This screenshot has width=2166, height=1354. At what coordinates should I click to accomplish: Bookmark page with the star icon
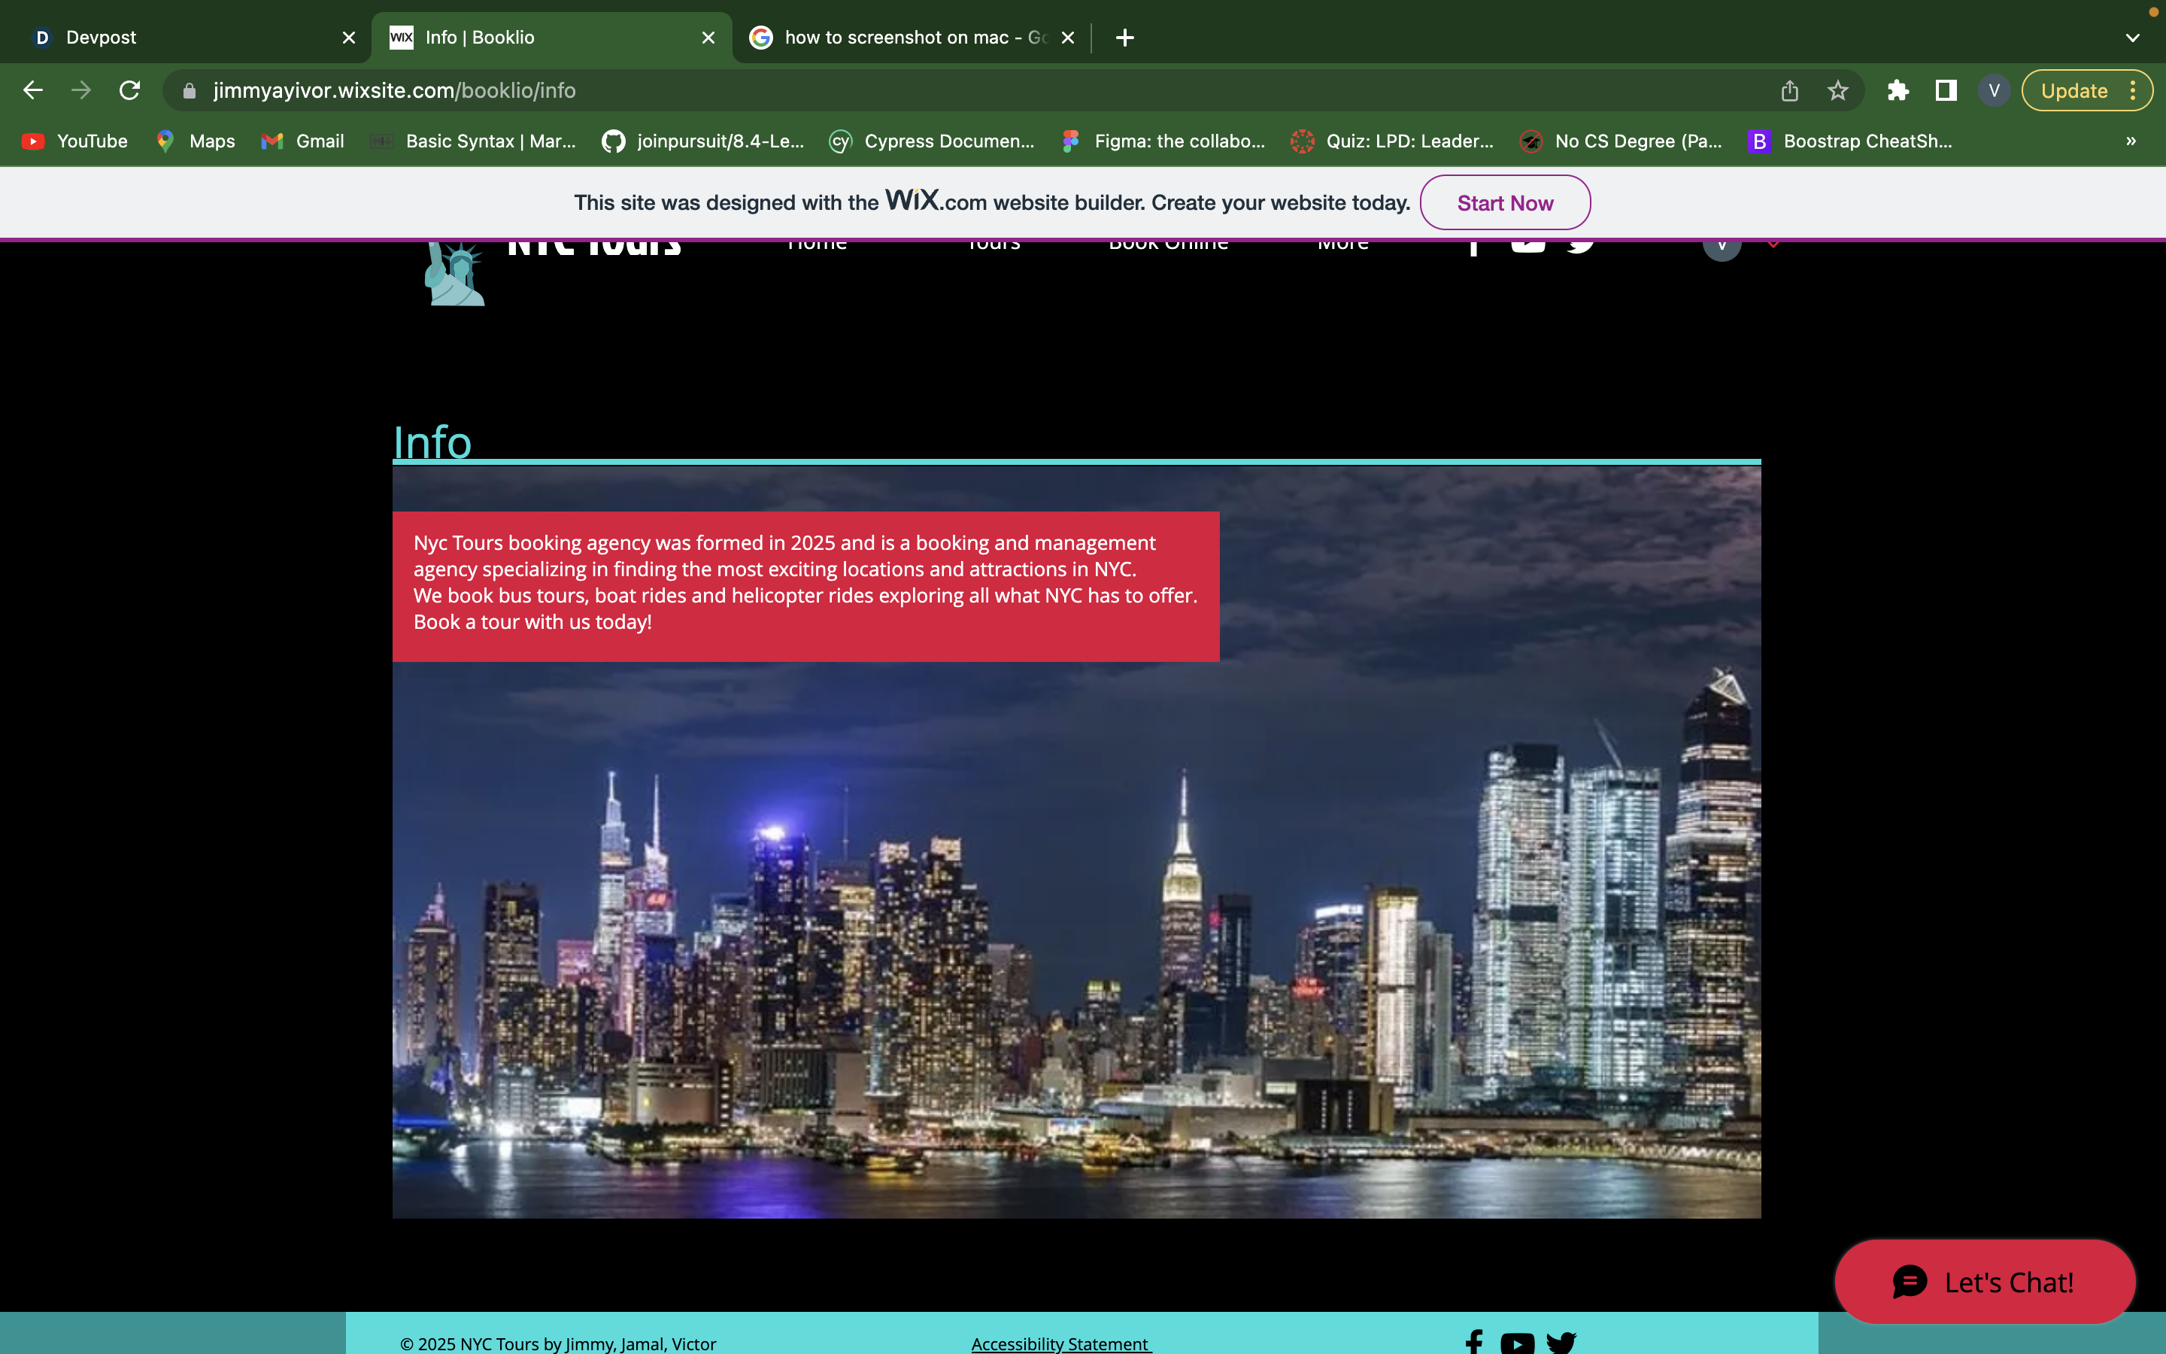[x=1837, y=90]
